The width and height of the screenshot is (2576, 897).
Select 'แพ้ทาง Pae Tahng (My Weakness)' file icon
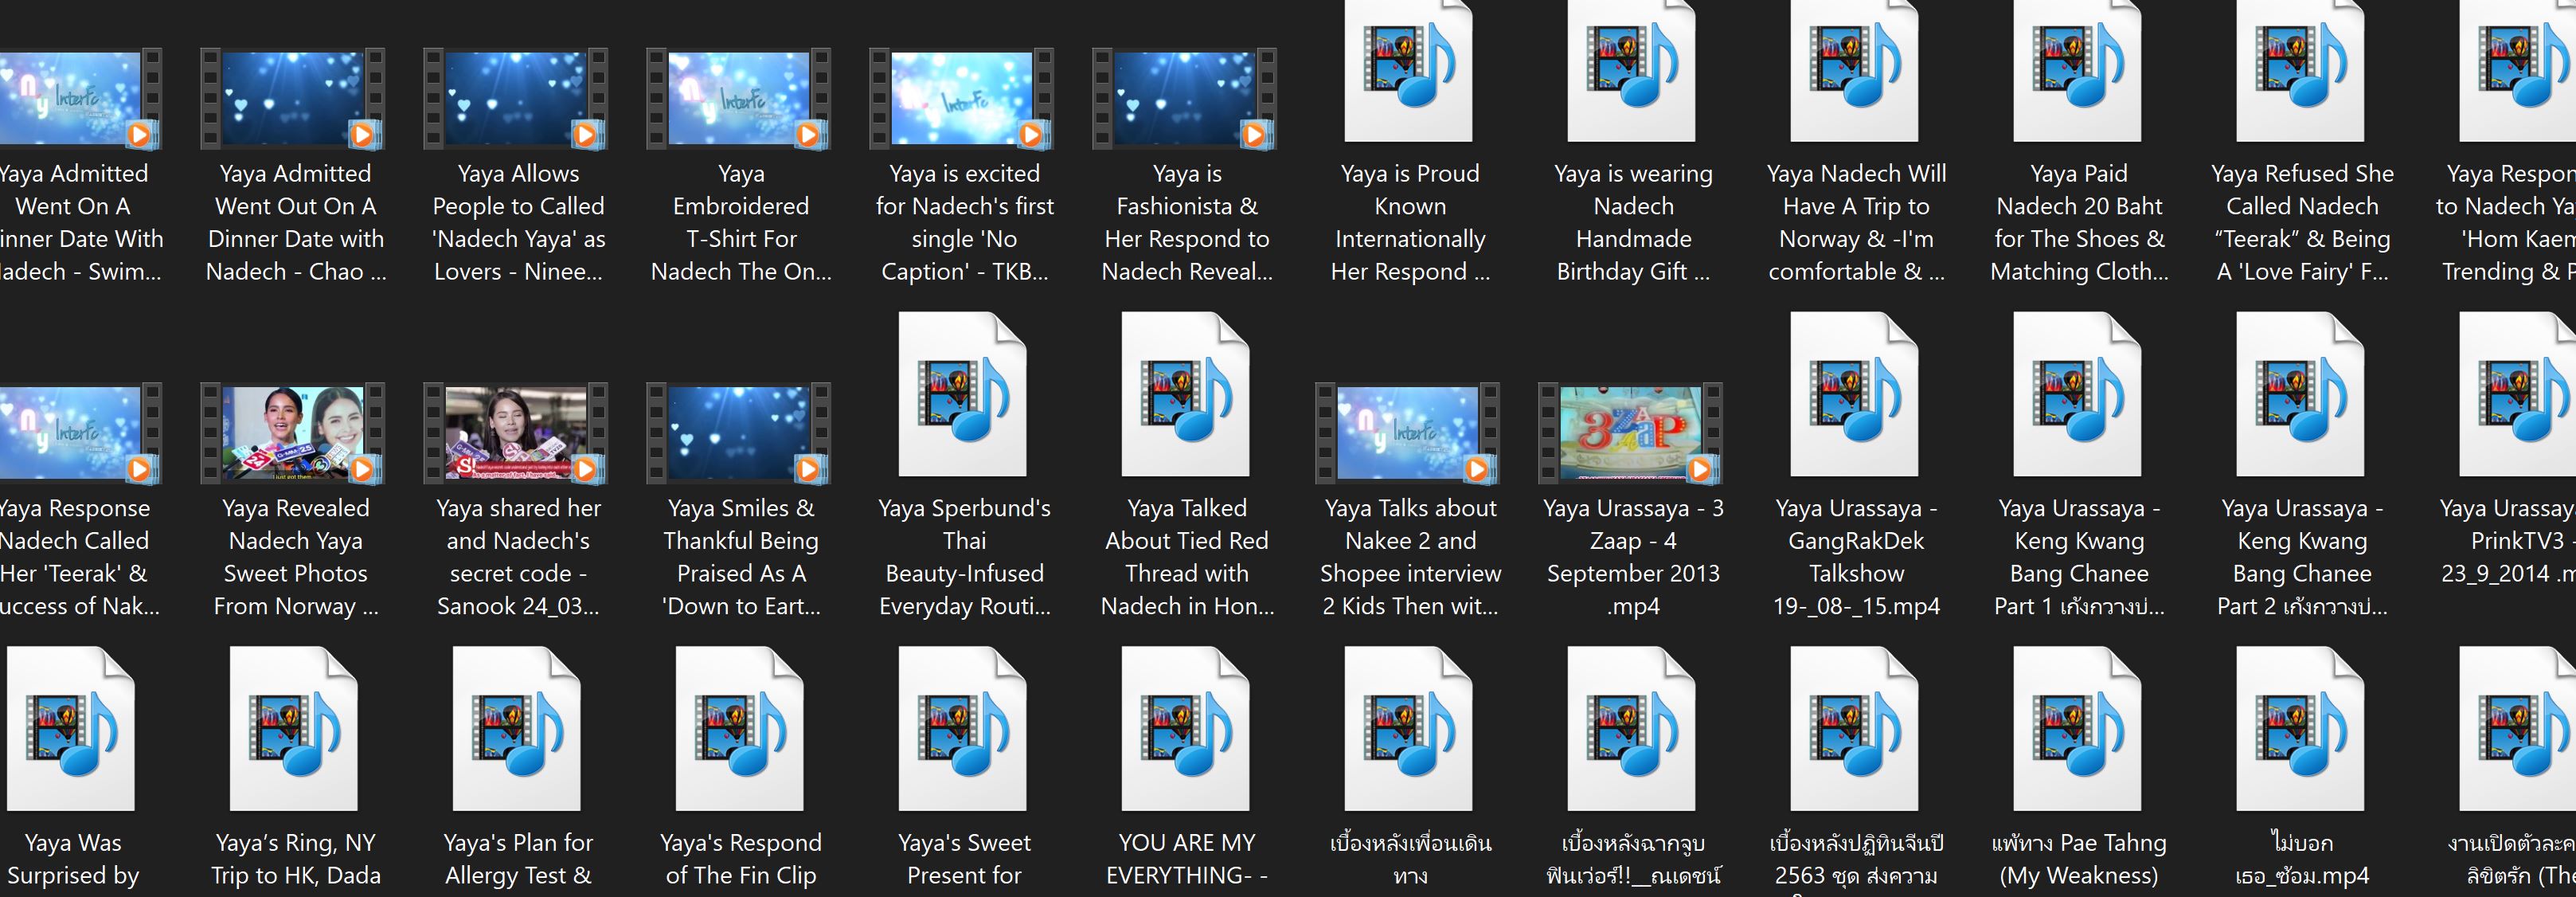point(2078,729)
